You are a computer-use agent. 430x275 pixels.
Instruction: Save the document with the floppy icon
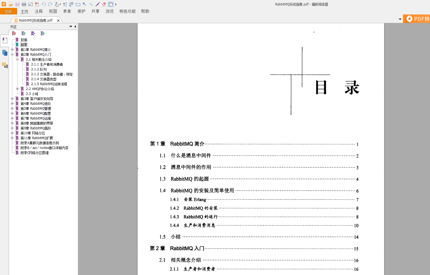[x=17, y=4]
